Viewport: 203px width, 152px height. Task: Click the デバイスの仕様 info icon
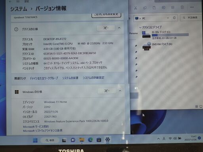click(x=16, y=29)
